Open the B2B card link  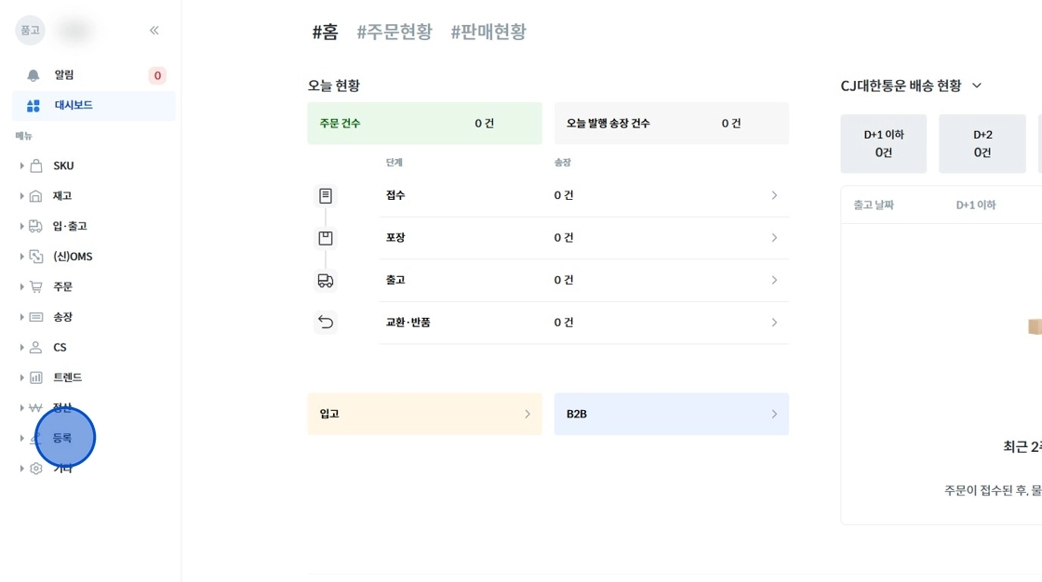(x=671, y=414)
